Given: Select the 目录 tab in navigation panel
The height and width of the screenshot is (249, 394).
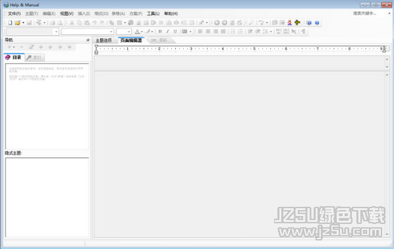Looking at the screenshot, I should tap(14, 57).
